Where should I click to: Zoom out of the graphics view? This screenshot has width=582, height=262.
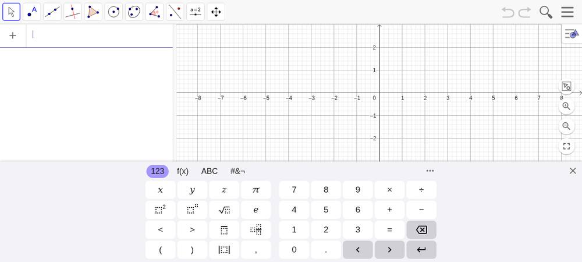pyautogui.click(x=566, y=126)
